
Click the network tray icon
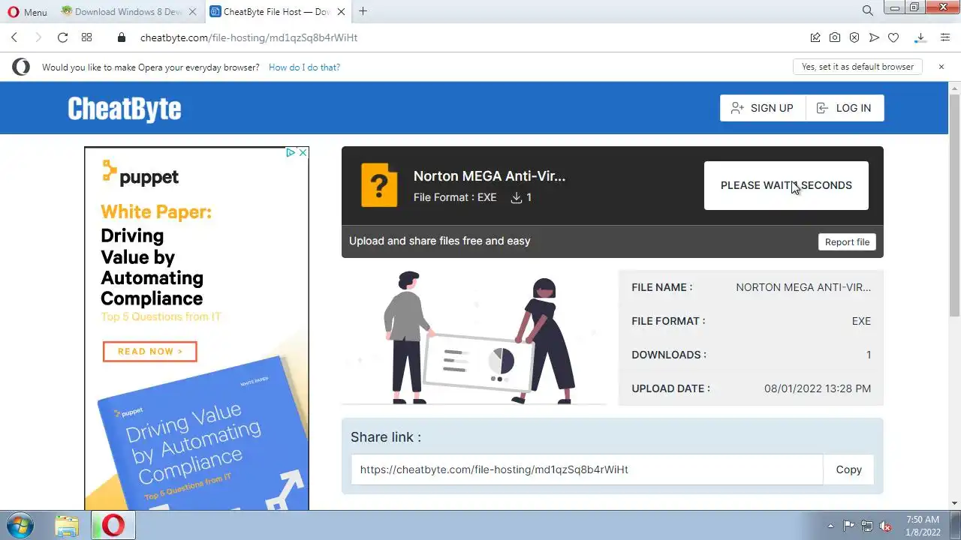point(867,526)
